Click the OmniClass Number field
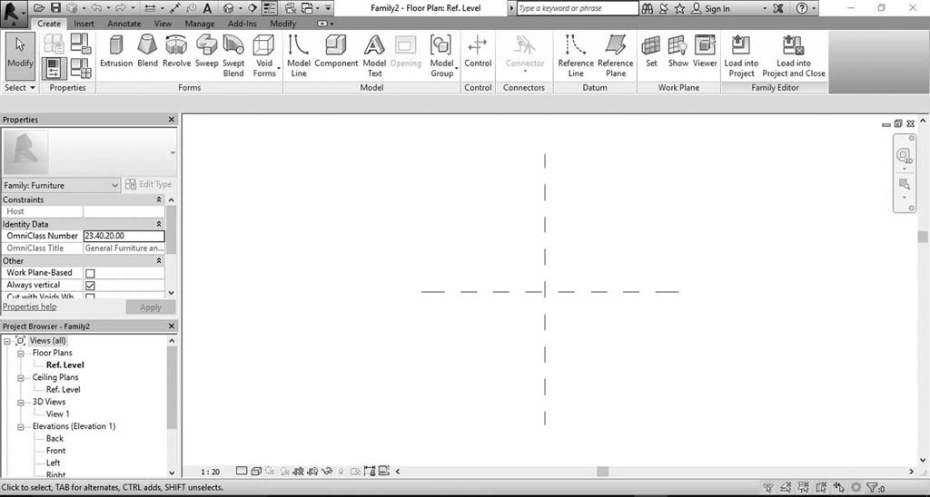Image resolution: width=930 pixels, height=497 pixels. [124, 236]
